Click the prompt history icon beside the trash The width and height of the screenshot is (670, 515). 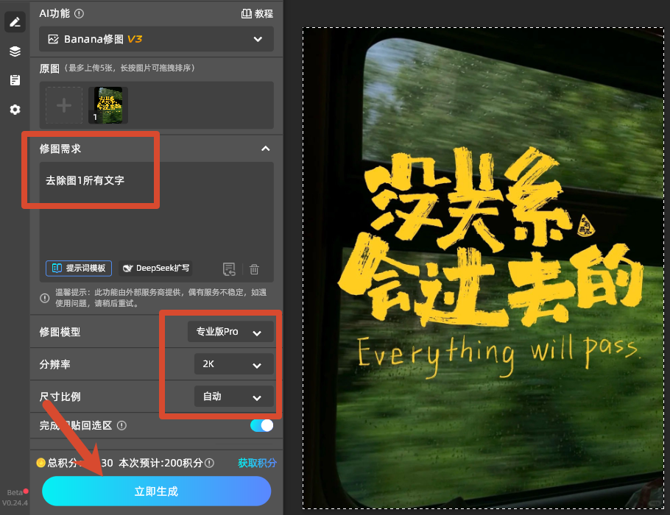pyautogui.click(x=229, y=269)
